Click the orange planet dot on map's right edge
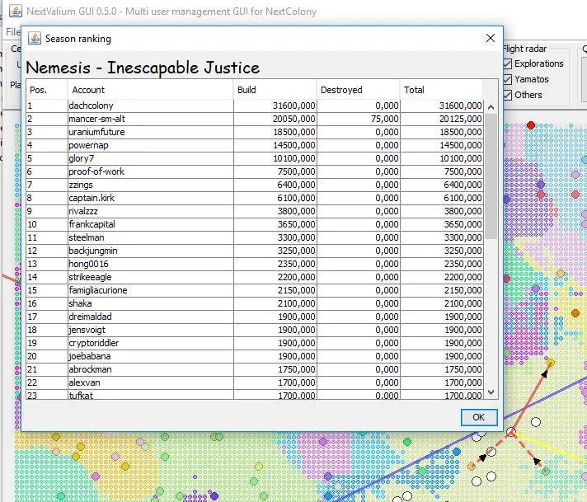This screenshot has width=587, height=502. pos(575,313)
